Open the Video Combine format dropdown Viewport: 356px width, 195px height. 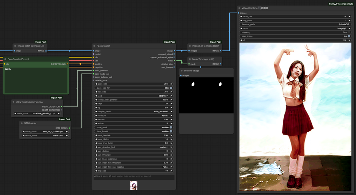(295, 28)
